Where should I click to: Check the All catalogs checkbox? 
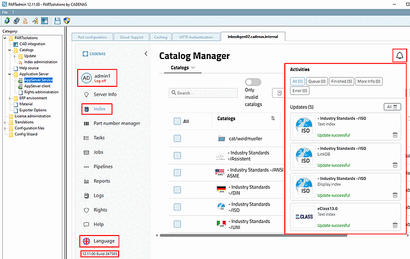coord(177,121)
